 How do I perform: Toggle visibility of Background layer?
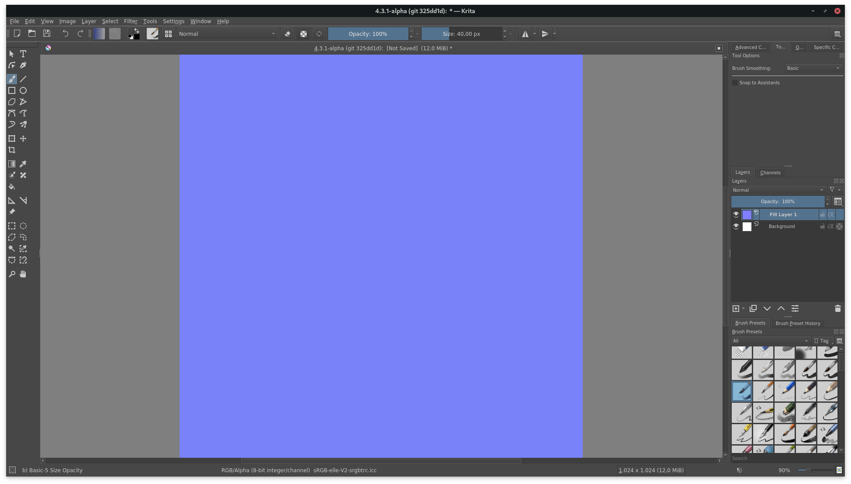pyautogui.click(x=736, y=226)
